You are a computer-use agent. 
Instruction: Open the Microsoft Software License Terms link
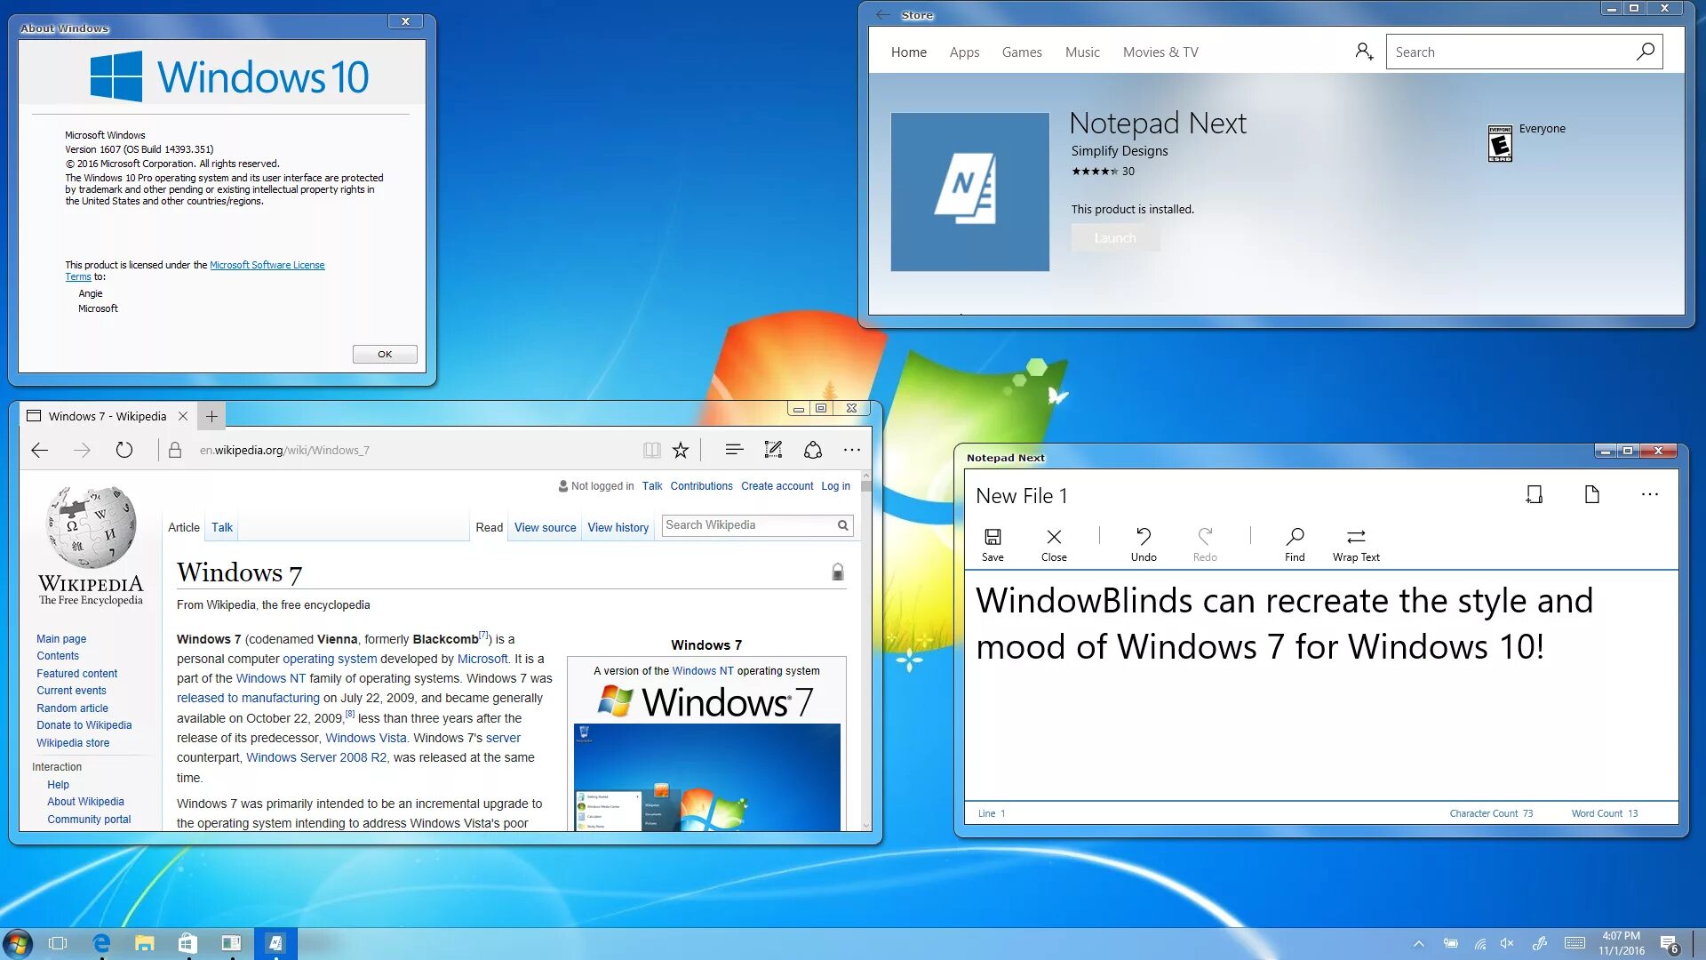[267, 265]
